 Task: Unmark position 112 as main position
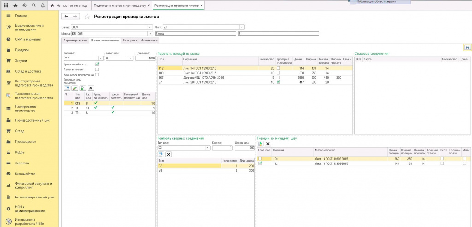[x=260, y=163]
